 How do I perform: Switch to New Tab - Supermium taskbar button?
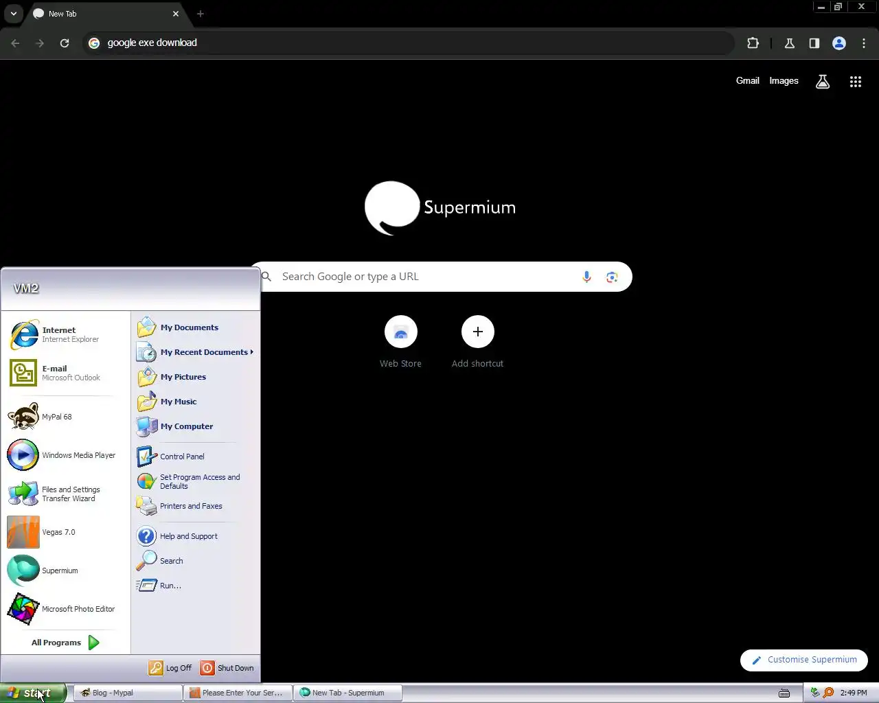(347, 693)
